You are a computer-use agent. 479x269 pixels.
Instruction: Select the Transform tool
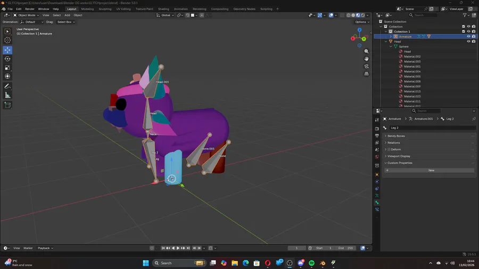coord(7,77)
